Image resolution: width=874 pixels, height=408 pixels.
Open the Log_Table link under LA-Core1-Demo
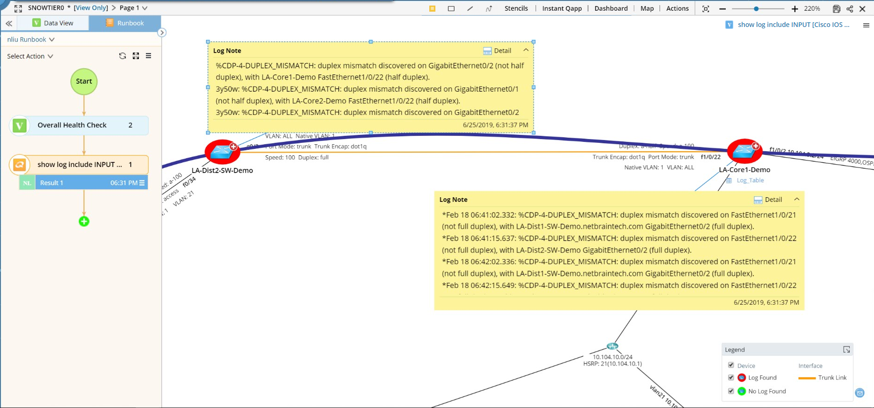(x=750, y=181)
